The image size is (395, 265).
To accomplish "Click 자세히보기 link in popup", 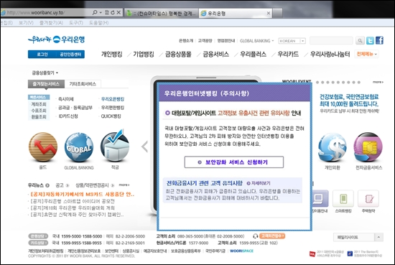I will point(259,183).
